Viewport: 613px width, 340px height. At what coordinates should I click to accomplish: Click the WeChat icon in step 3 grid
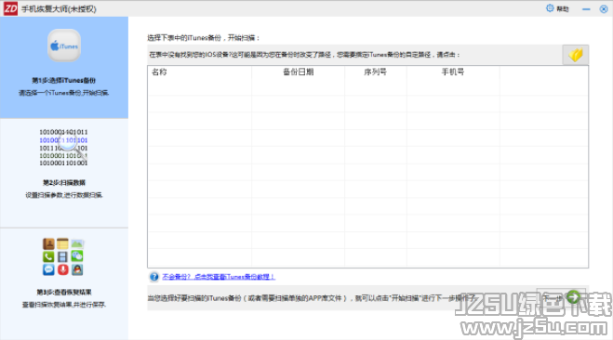pyautogui.click(x=77, y=256)
